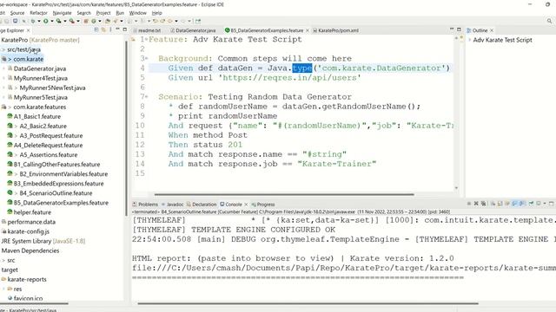Switch to the readme.txt editor tab

click(x=149, y=30)
